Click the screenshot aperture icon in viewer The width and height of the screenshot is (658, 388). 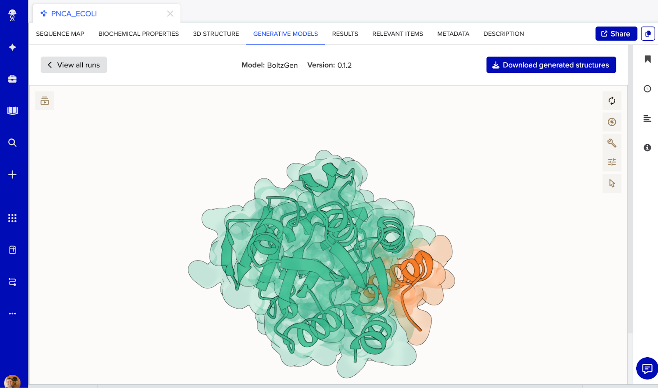[x=612, y=122]
